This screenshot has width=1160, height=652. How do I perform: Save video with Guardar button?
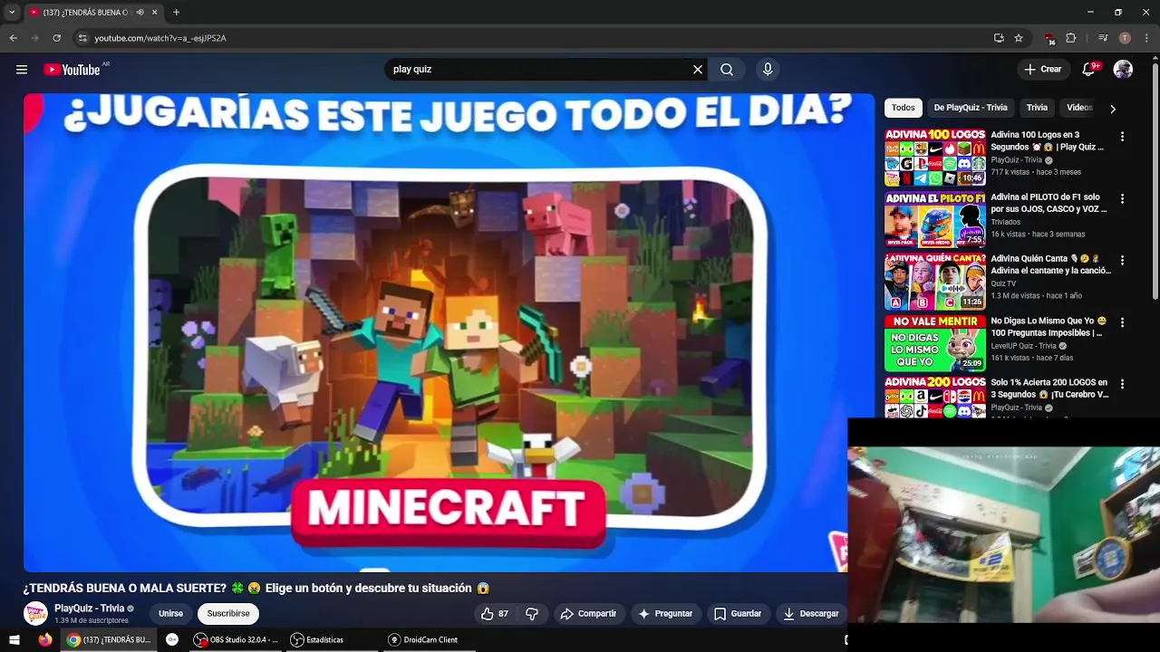click(x=738, y=614)
